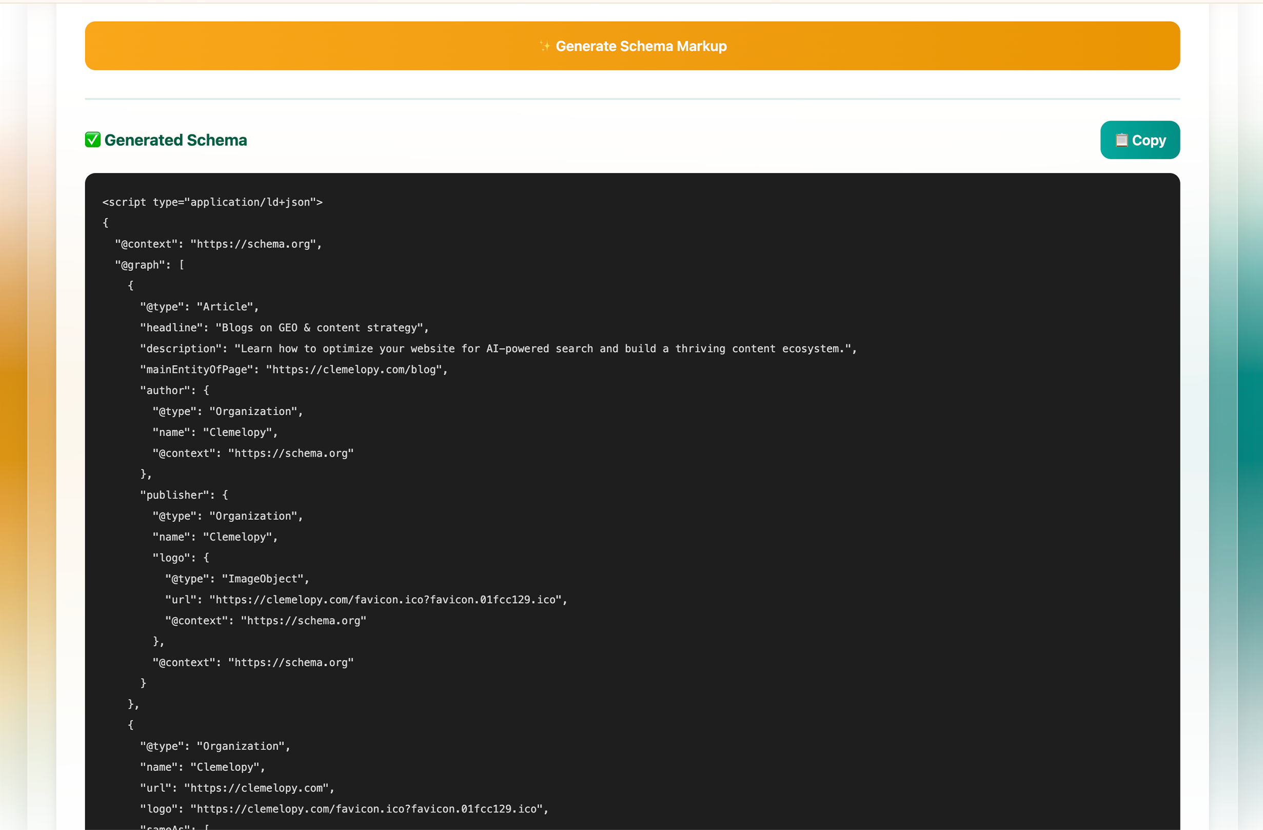
Task: Click the script type application/ld+json line
Action: (212, 202)
